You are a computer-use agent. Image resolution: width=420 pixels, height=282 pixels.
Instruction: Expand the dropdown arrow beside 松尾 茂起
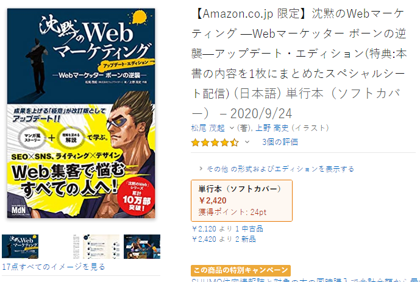pos(232,128)
